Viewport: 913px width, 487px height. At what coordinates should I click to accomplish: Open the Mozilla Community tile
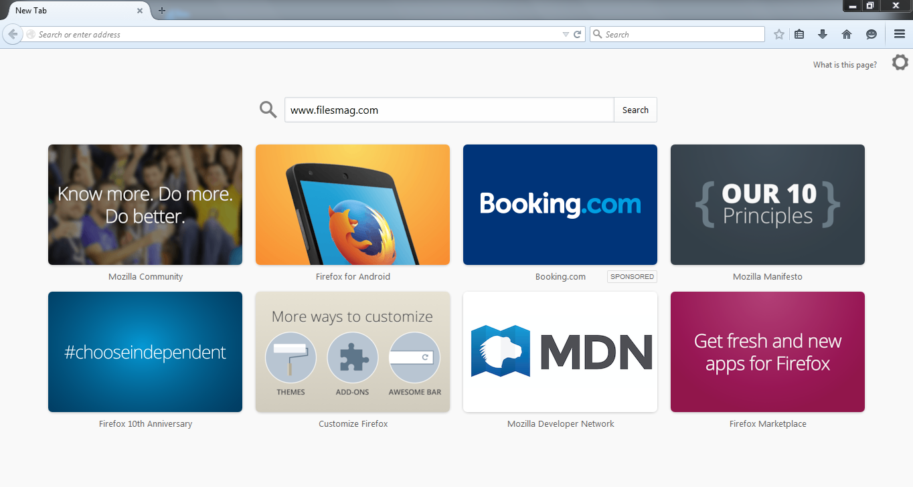145,205
